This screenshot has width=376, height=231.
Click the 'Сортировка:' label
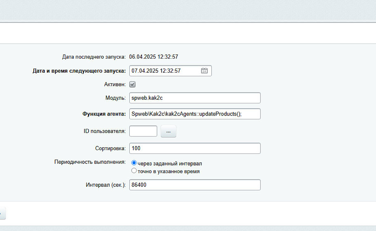click(110, 149)
